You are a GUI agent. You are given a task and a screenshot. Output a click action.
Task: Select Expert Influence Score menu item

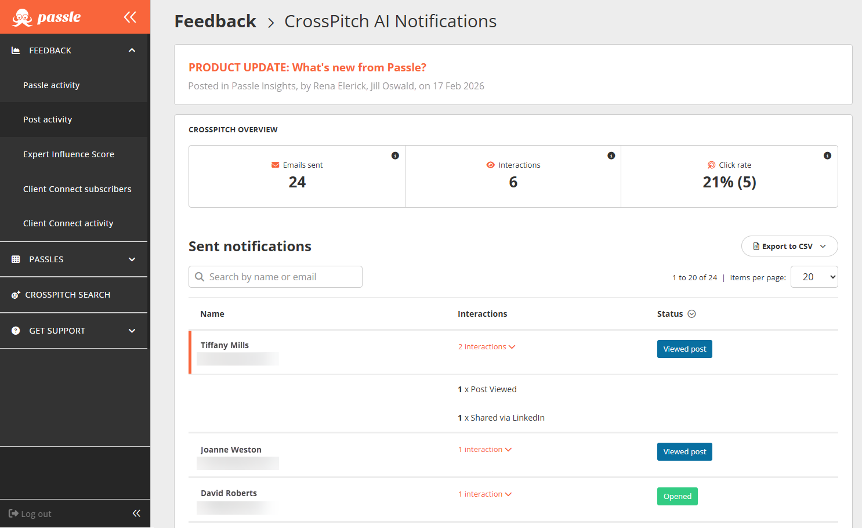(68, 154)
